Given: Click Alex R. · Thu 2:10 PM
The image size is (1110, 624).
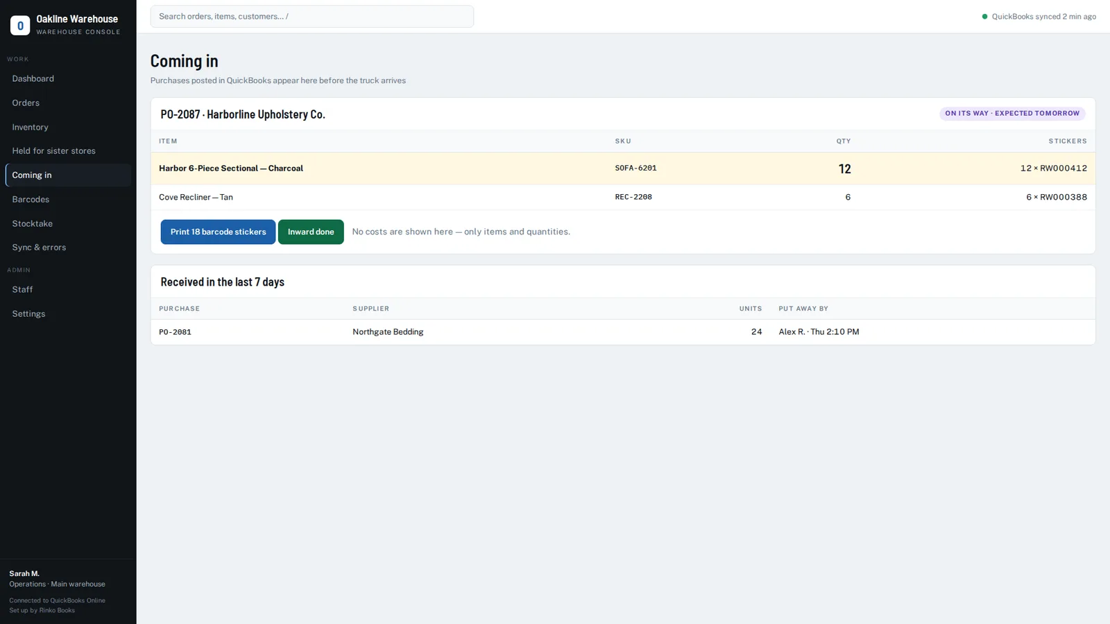Looking at the screenshot, I should [x=819, y=332].
